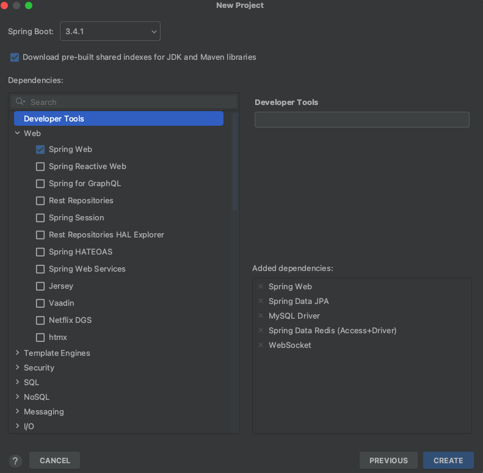Screen dimensions: 483x473
Task: Zoom window with green maximize button
Action: (29, 5)
